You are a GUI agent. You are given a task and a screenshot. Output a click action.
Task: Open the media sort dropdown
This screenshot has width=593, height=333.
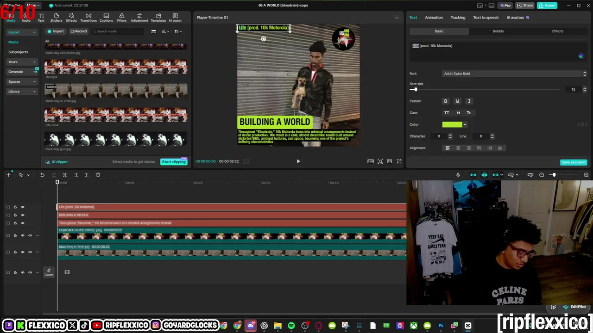point(165,31)
